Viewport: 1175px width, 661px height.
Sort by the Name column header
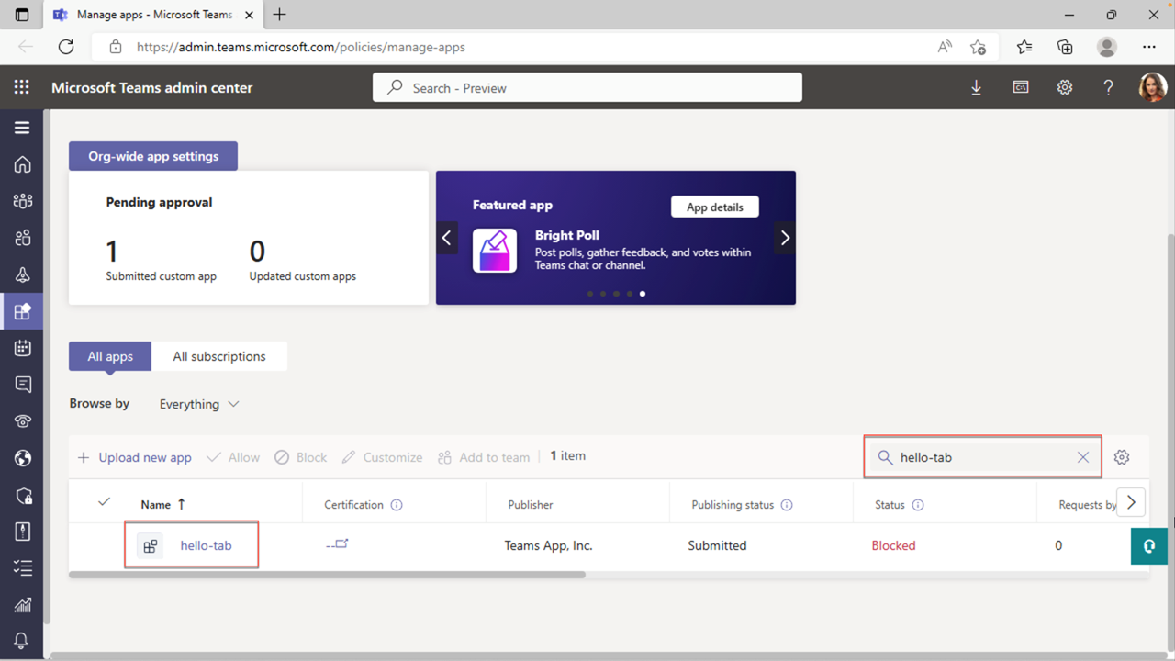(x=162, y=504)
